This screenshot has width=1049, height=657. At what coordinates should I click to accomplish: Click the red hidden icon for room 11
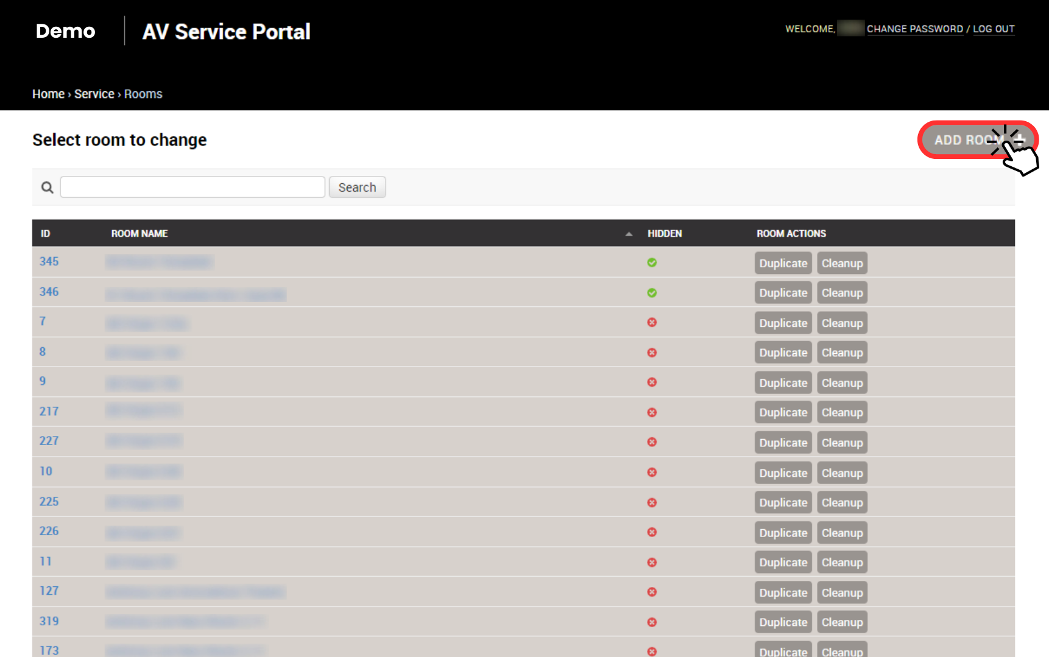point(652,562)
